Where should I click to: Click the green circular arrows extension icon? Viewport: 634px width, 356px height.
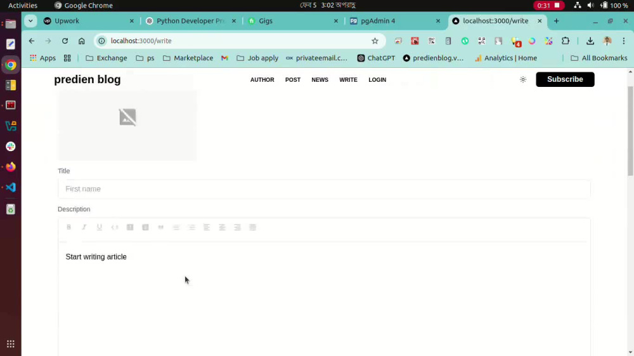465,41
